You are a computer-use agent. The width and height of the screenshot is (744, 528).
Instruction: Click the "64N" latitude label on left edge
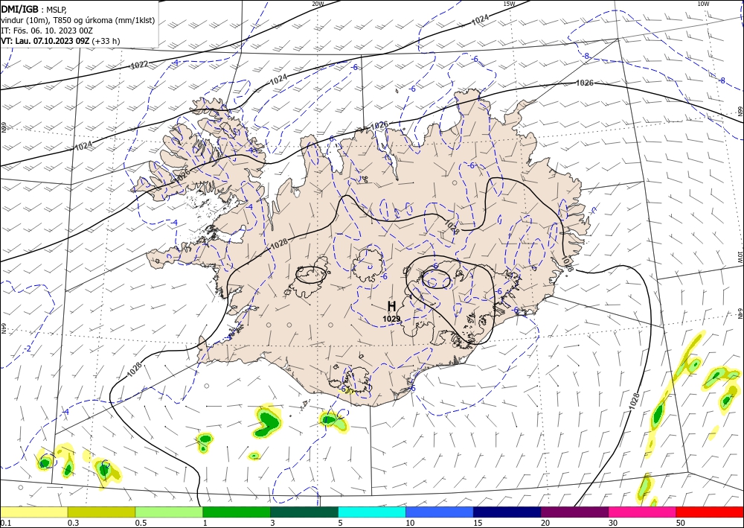(3, 328)
